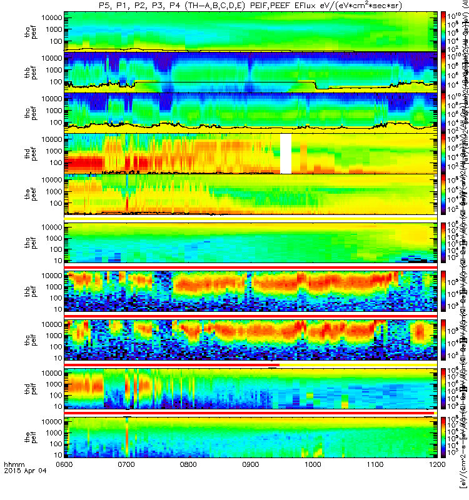The width and height of the screenshot is (469, 500).
Task: Click the 1200 time axis label
Action: tap(437, 464)
